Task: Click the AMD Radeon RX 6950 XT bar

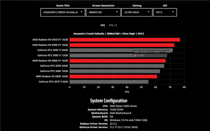Action: click(x=125, y=40)
